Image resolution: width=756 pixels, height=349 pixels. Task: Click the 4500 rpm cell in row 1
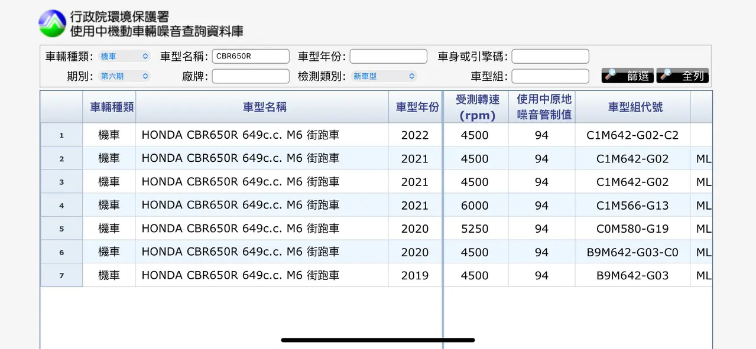tap(475, 135)
